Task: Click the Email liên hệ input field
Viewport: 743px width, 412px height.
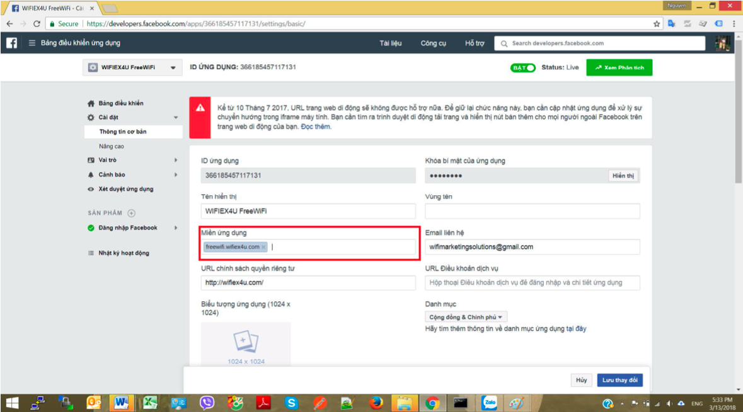Action: pyautogui.click(x=532, y=247)
